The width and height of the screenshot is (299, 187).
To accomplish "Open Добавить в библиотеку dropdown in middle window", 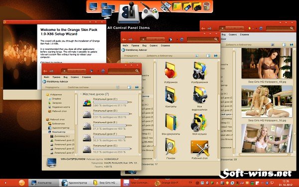I will [159, 56].
